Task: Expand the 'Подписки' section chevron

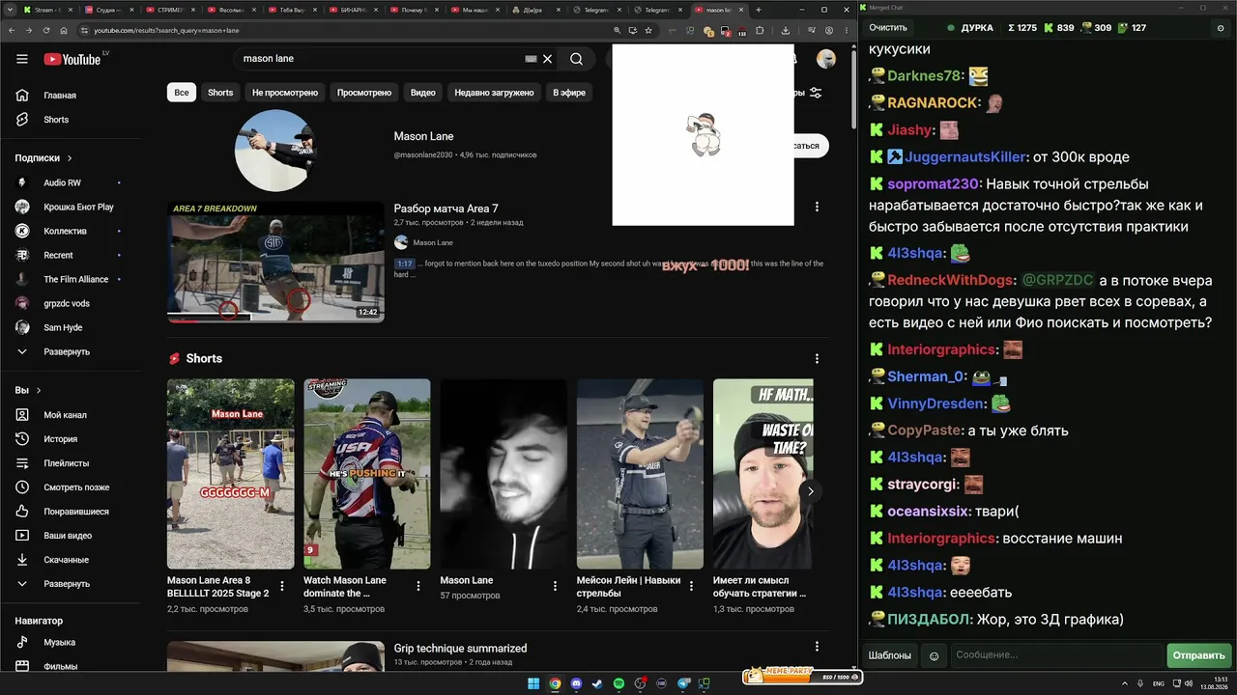Action: pos(70,158)
